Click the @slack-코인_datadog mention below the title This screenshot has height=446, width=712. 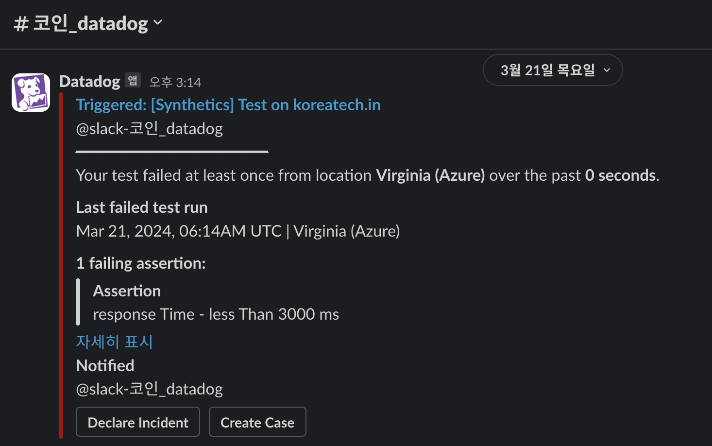tap(150, 129)
